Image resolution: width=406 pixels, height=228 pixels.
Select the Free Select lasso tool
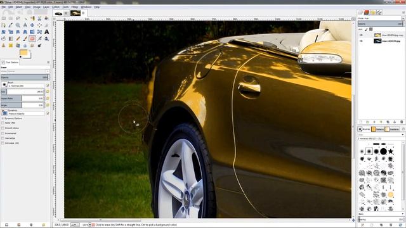18,18
